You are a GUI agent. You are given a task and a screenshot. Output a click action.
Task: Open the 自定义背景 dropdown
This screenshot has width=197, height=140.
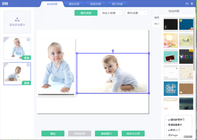pyautogui.click(x=111, y=13)
